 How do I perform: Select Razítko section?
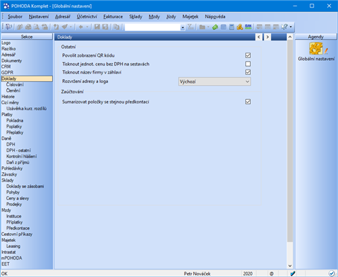[9, 49]
